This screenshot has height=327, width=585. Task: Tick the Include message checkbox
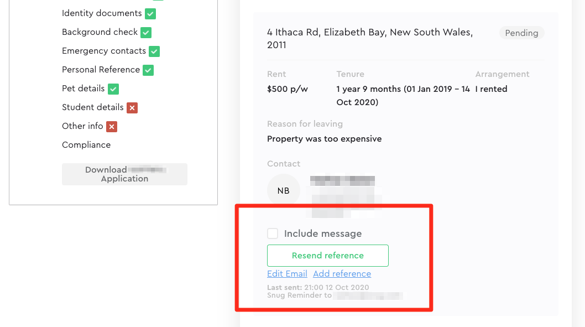pyautogui.click(x=273, y=233)
